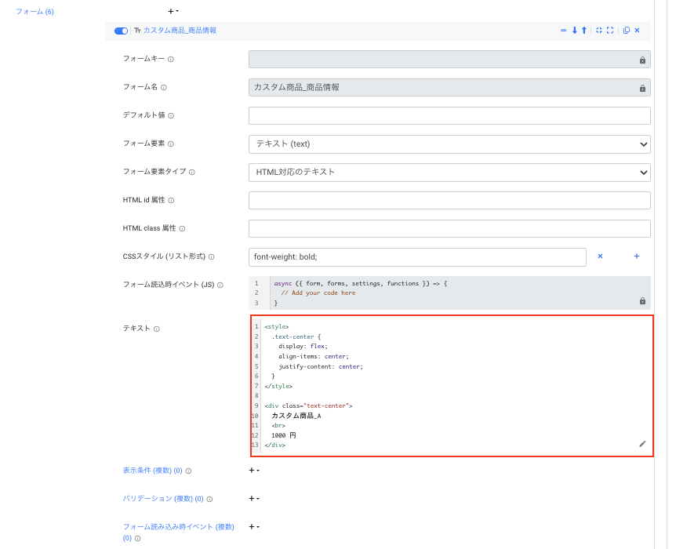Show info tooltip for テキスト
The height and width of the screenshot is (549, 676).
157,329
